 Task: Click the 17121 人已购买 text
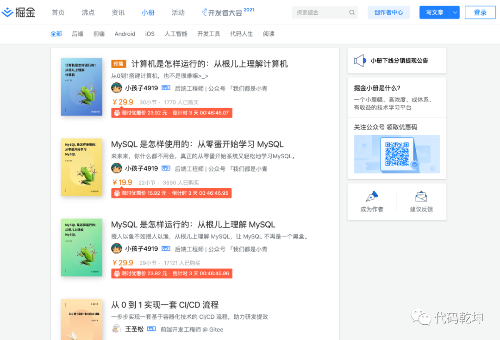[182, 263]
